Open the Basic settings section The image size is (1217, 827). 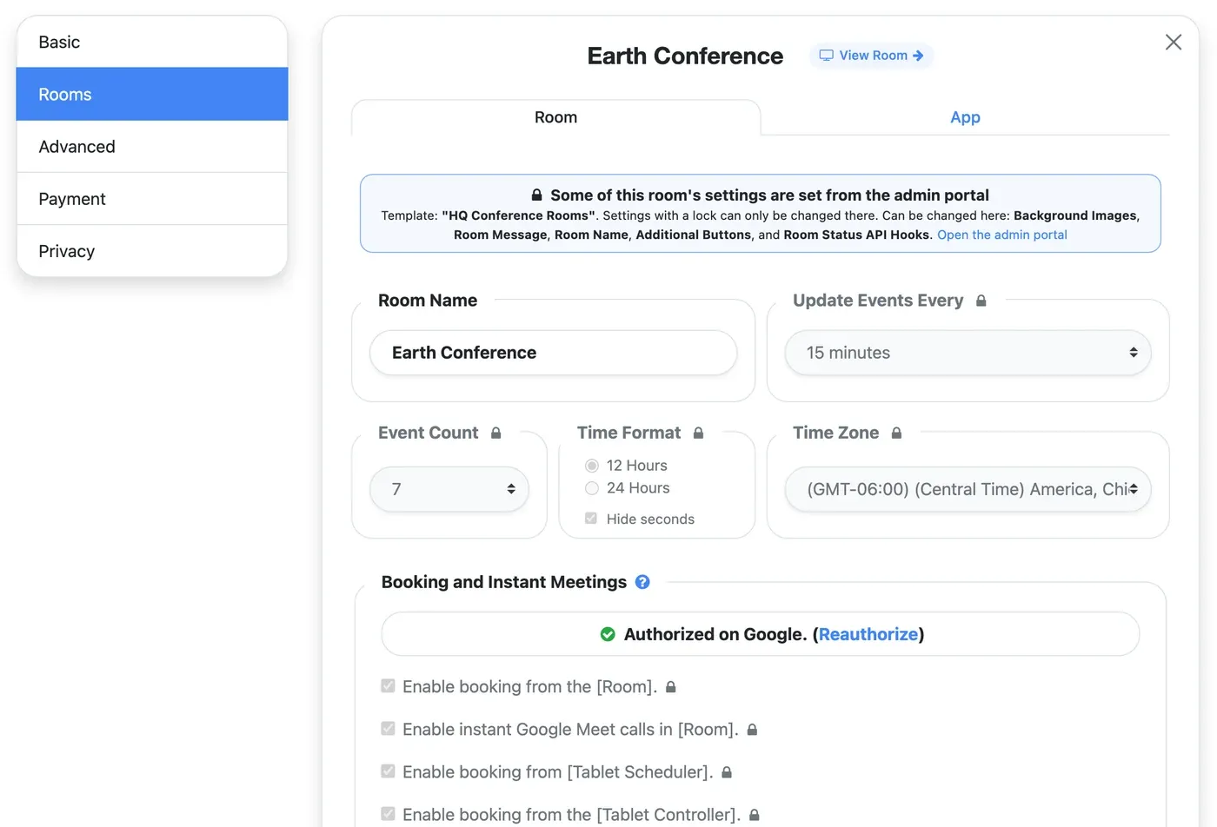tap(152, 42)
